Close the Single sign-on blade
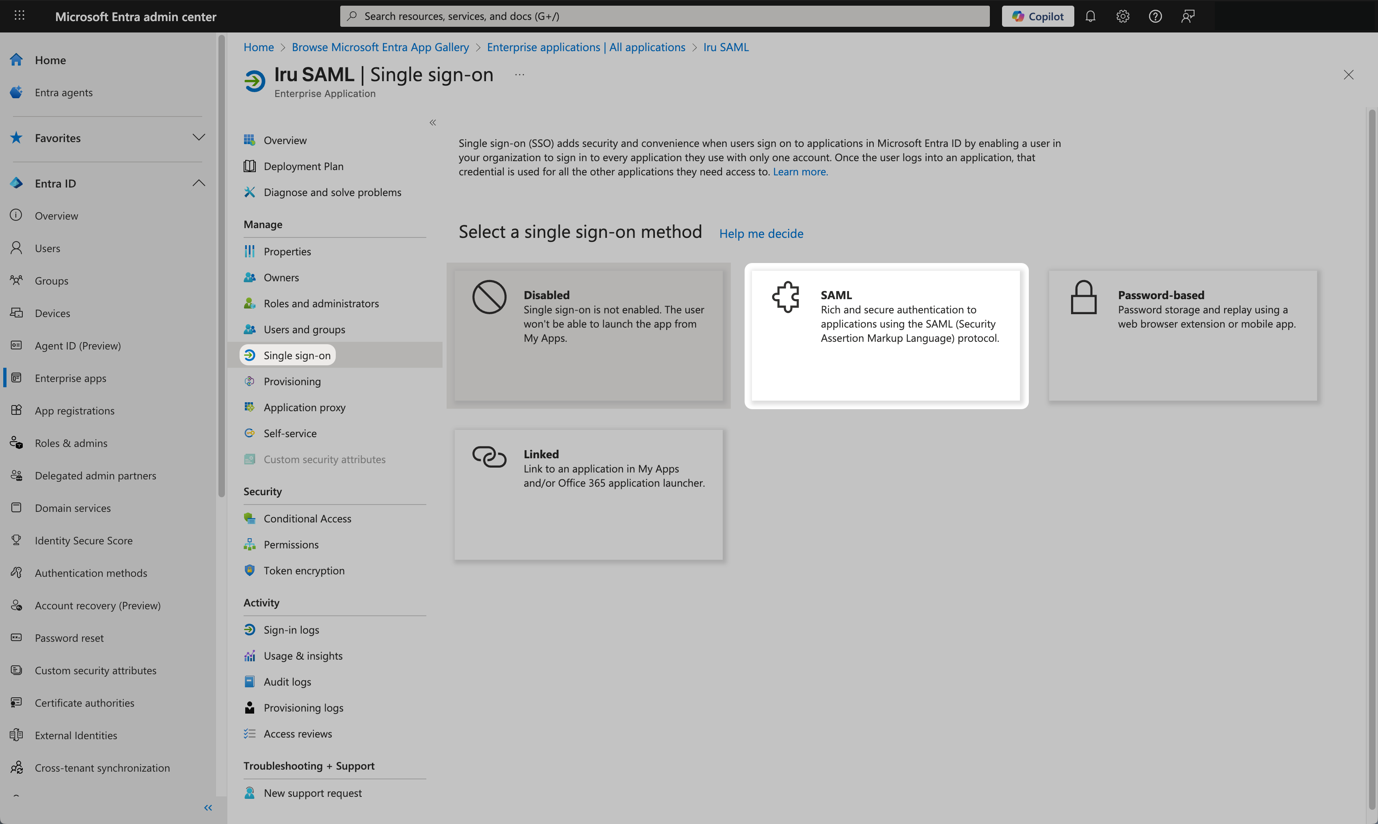1378x824 pixels. point(1348,74)
